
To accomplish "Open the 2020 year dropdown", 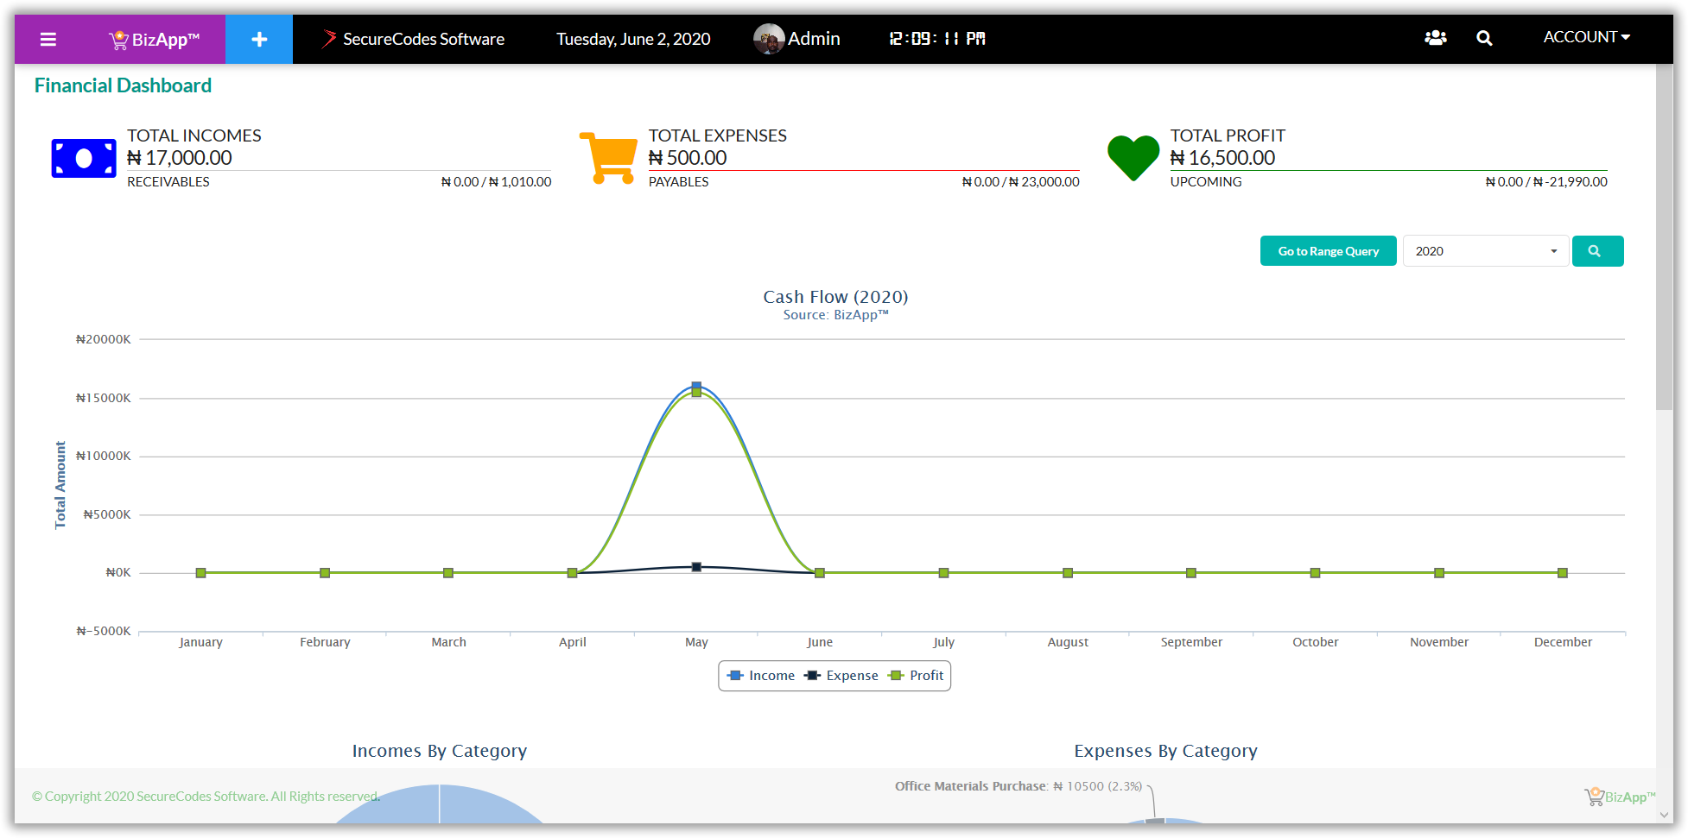I will click(1485, 251).
